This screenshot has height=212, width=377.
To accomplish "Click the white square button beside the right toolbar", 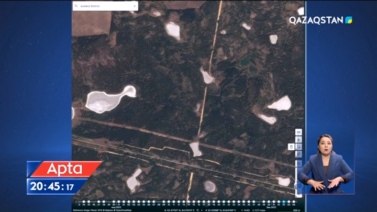I will [291, 147].
